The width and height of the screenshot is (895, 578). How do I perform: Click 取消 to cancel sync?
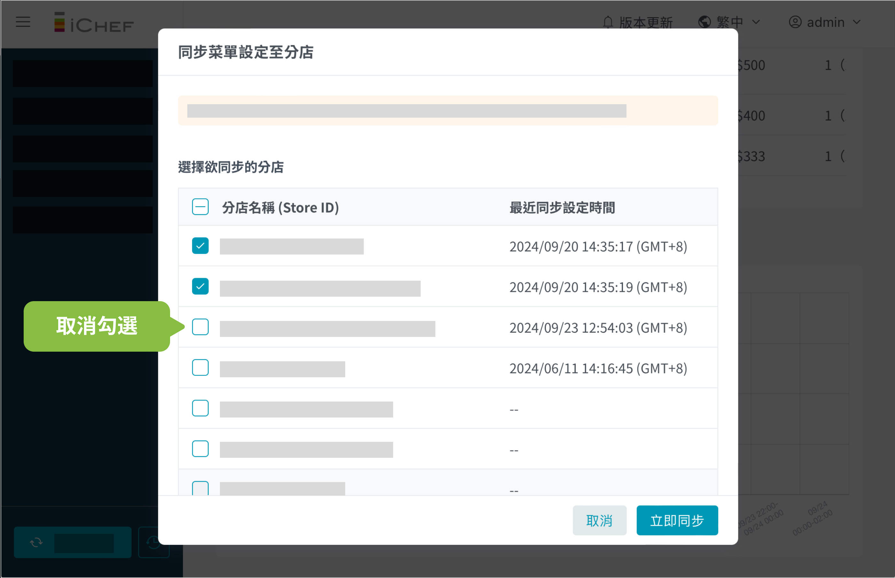pos(599,520)
